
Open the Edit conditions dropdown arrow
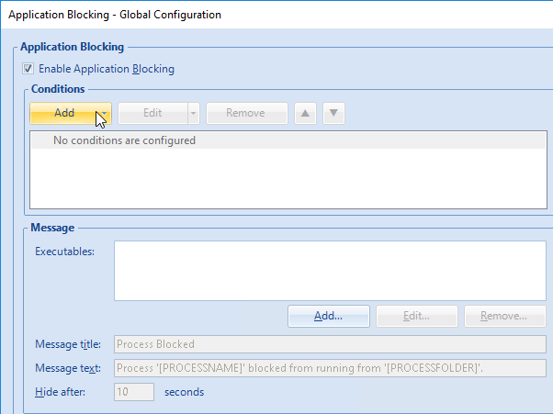point(193,113)
